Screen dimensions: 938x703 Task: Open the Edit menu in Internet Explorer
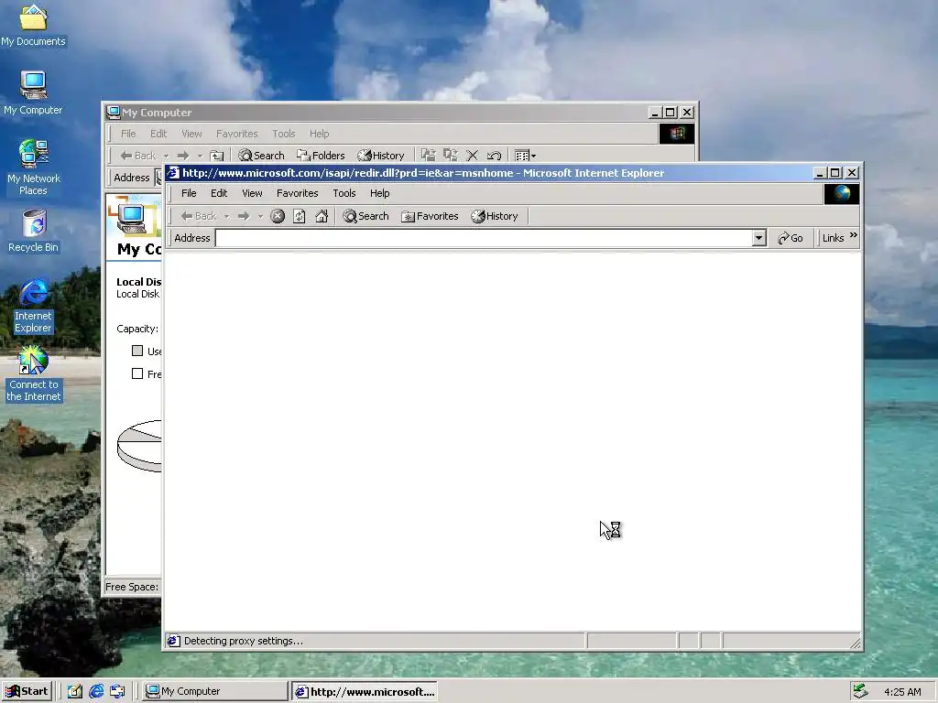click(219, 193)
